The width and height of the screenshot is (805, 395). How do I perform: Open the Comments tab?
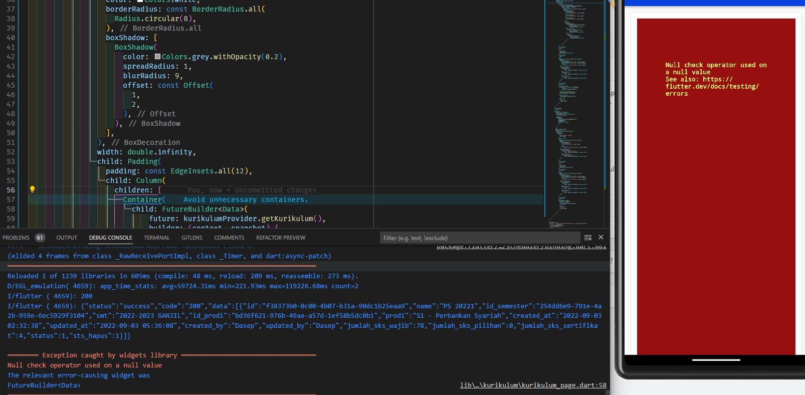coord(229,238)
